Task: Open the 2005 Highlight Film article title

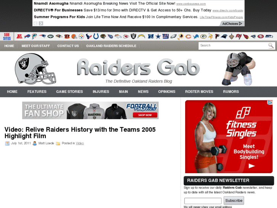Action: tap(80, 133)
